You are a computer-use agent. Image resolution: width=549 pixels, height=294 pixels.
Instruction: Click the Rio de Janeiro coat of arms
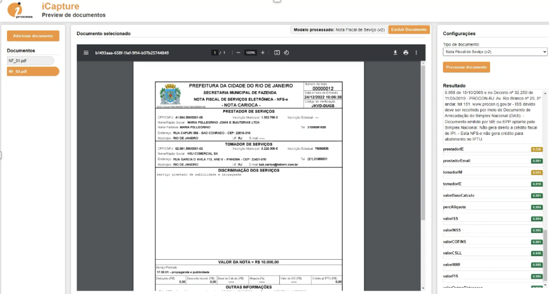click(170, 94)
